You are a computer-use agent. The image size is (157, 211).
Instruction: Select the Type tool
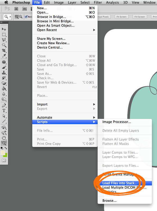4,111
